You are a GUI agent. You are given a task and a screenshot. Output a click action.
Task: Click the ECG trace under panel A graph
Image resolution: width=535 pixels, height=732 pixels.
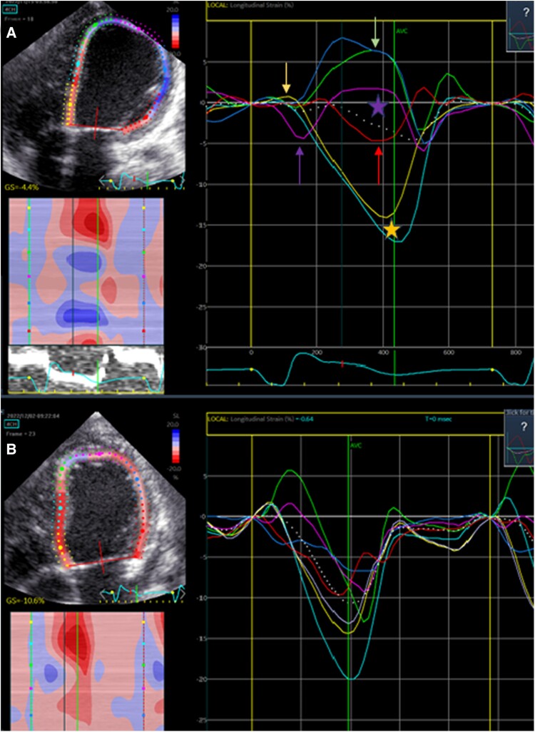[x=370, y=369]
